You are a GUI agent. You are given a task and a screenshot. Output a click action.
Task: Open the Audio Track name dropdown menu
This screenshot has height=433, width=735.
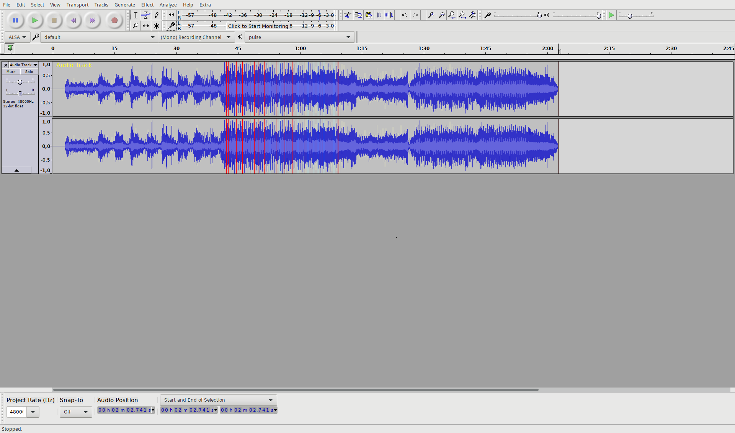coord(24,65)
